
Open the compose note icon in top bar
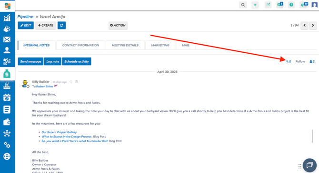[268, 5]
